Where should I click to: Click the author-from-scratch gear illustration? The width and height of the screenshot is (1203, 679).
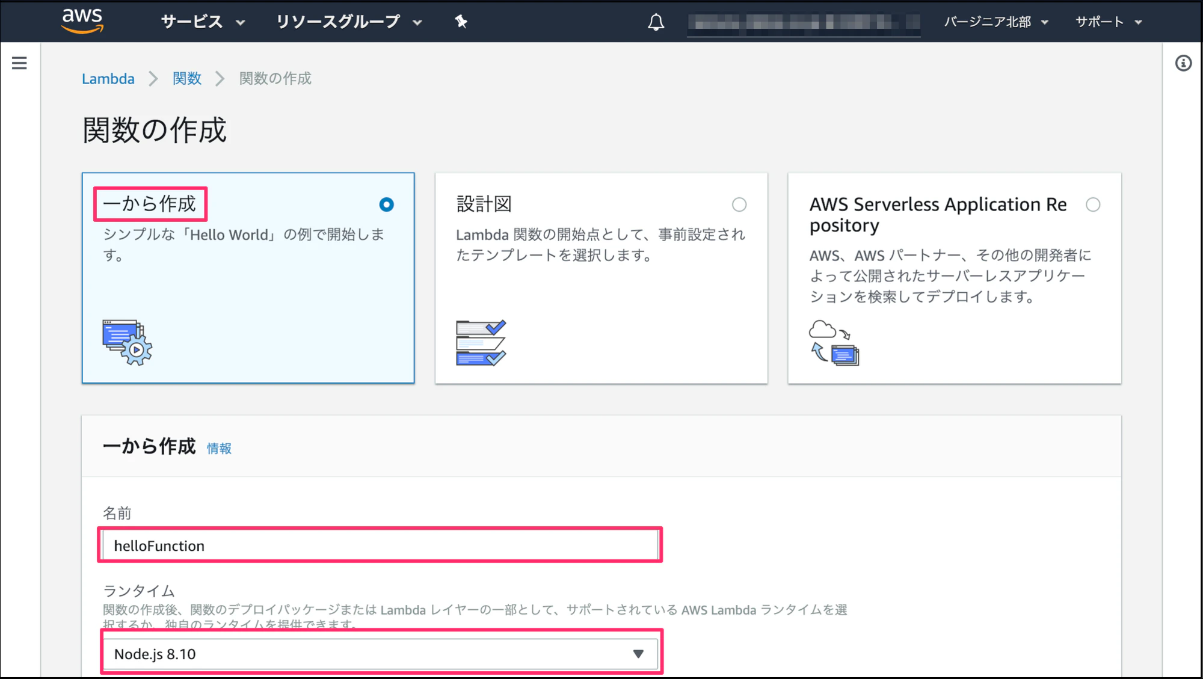click(128, 342)
